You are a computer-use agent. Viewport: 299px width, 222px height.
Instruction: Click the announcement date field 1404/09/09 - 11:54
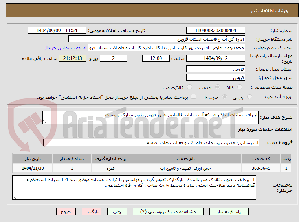[x=57, y=30]
